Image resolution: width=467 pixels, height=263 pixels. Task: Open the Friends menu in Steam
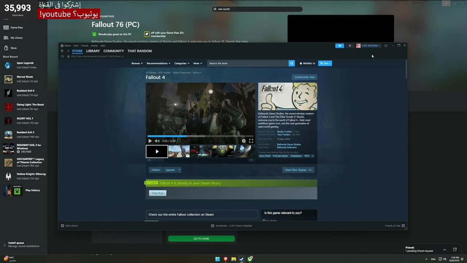click(85, 46)
